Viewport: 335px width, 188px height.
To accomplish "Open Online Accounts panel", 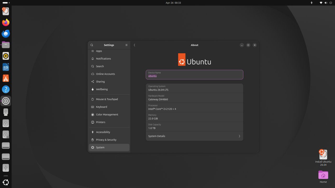I will pos(109,74).
